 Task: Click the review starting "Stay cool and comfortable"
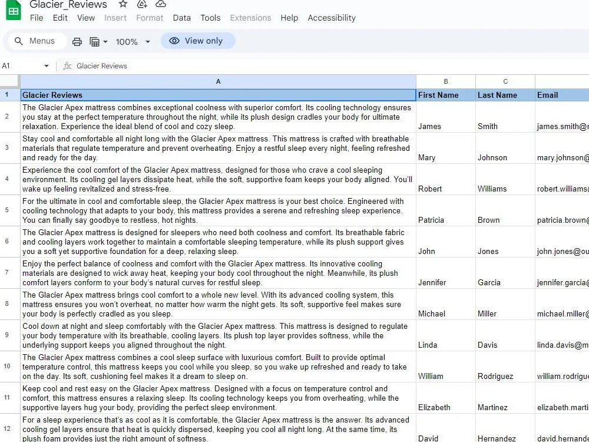(219, 148)
